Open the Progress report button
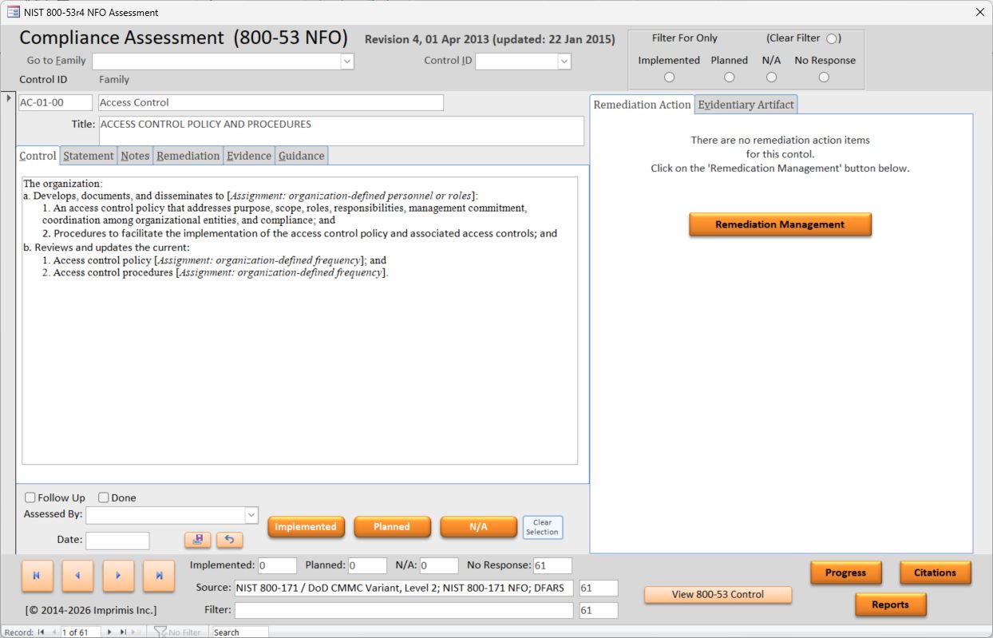The width and height of the screenshot is (993, 638). point(846,573)
